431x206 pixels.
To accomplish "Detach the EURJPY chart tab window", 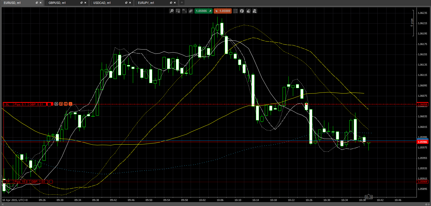I will pos(171,3).
